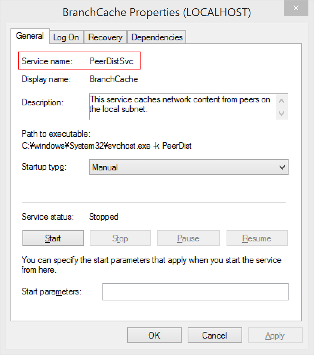The height and width of the screenshot is (355, 314).
Task: Click the Stop service button
Action: coord(120,238)
